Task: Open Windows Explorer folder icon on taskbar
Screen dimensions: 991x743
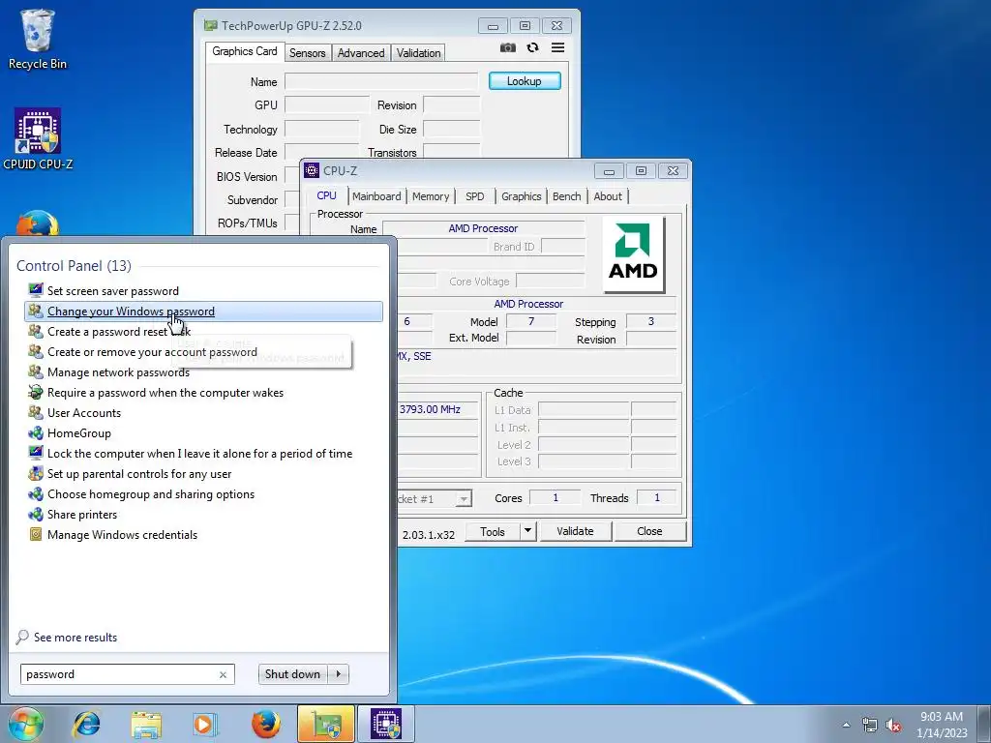Action: tap(146, 724)
